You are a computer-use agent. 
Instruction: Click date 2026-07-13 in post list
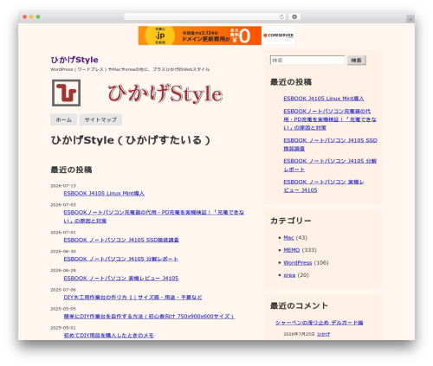tap(63, 186)
